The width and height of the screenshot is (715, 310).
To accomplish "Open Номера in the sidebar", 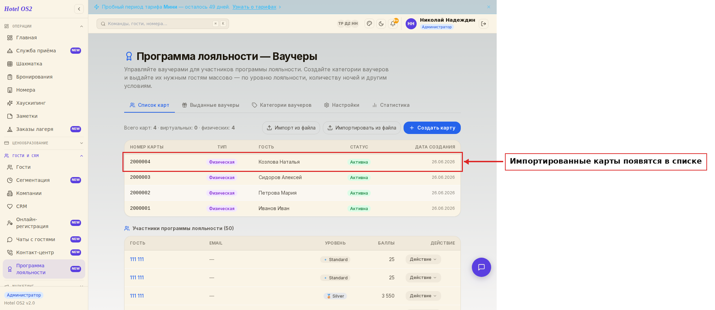I will click(x=44, y=90).
